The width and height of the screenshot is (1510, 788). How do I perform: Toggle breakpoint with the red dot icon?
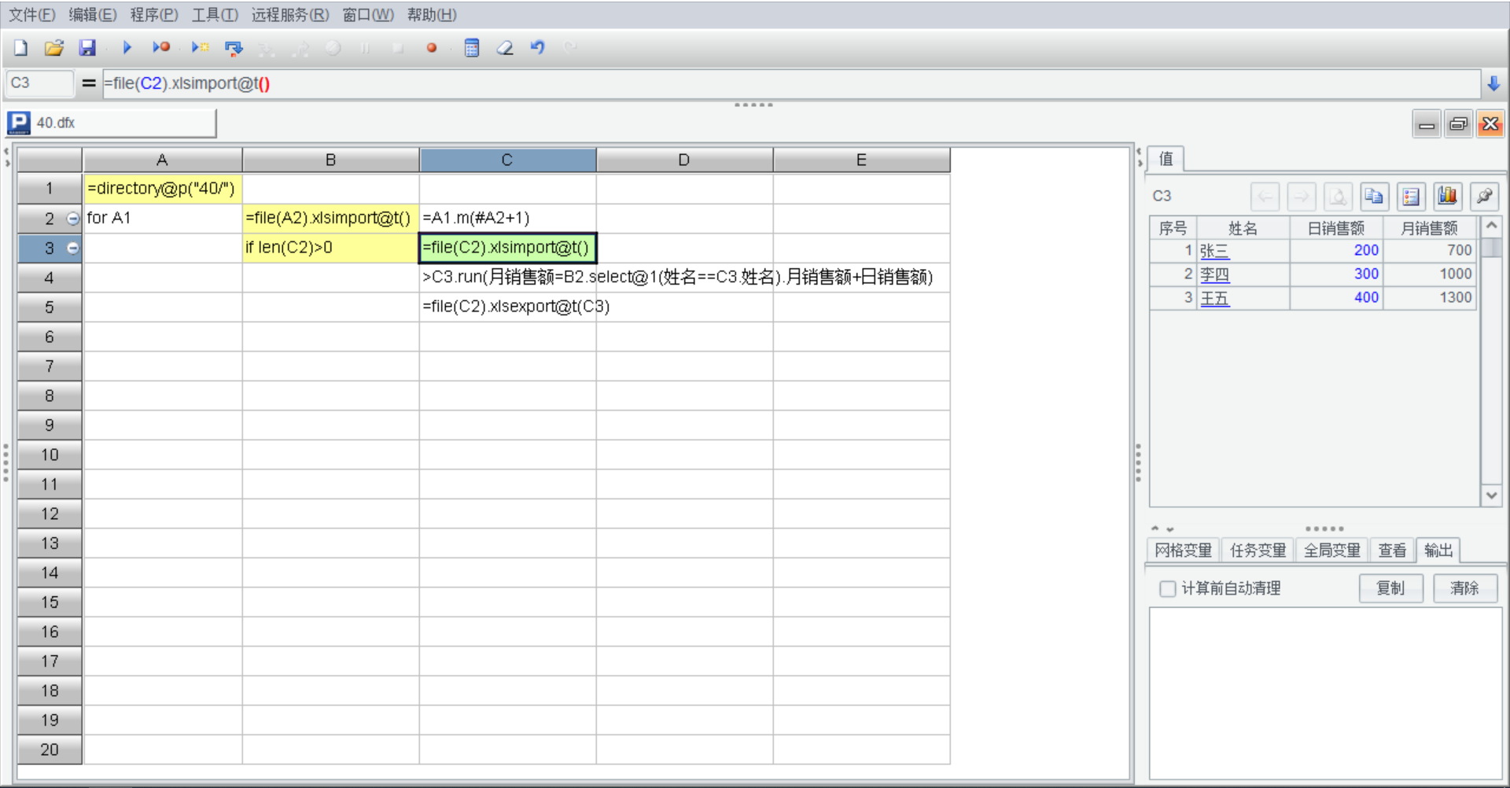pyautogui.click(x=432, y=48)
